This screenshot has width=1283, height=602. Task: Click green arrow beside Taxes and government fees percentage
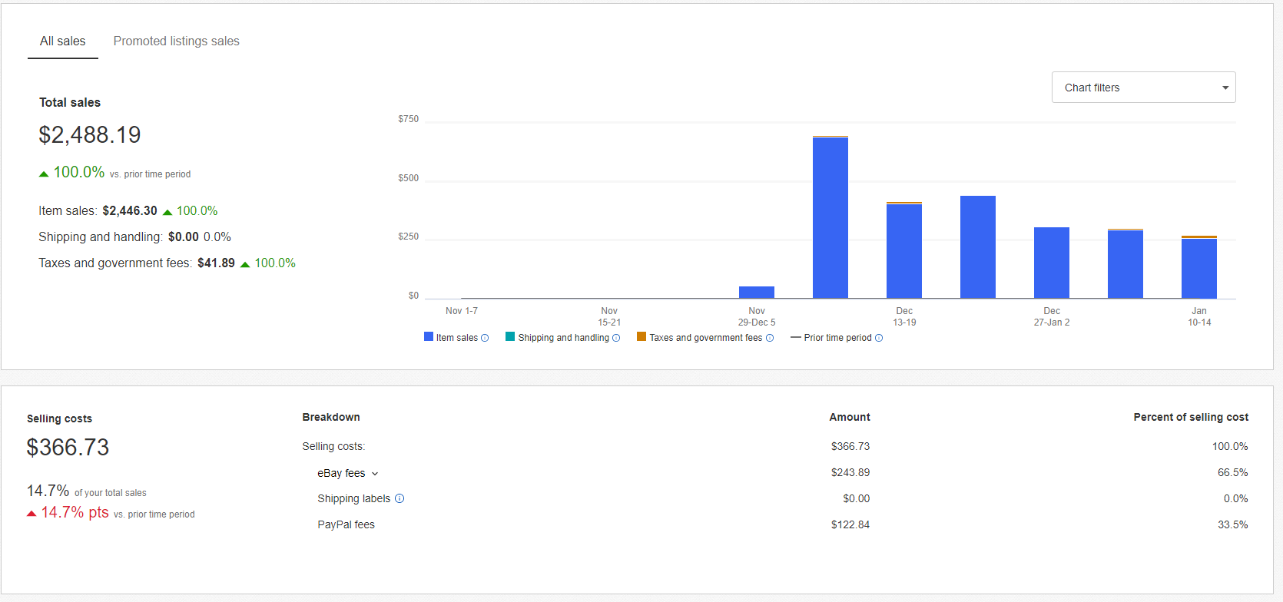pyautogui.click(x=245, y=264)
